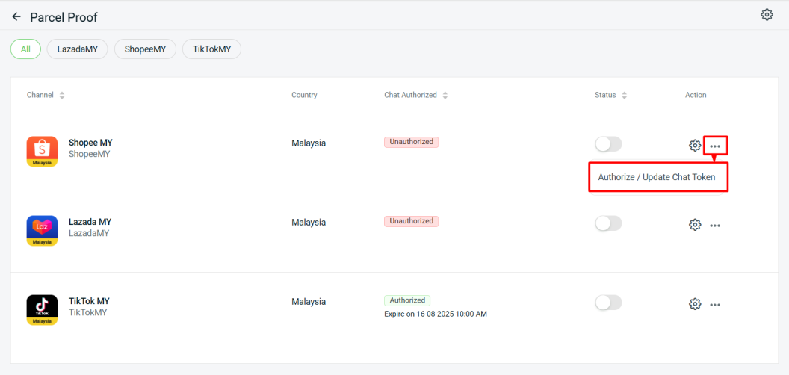The image size is (789, 375).
Task: Open the three-dot menu for Lazada MY
Action: 715,226
